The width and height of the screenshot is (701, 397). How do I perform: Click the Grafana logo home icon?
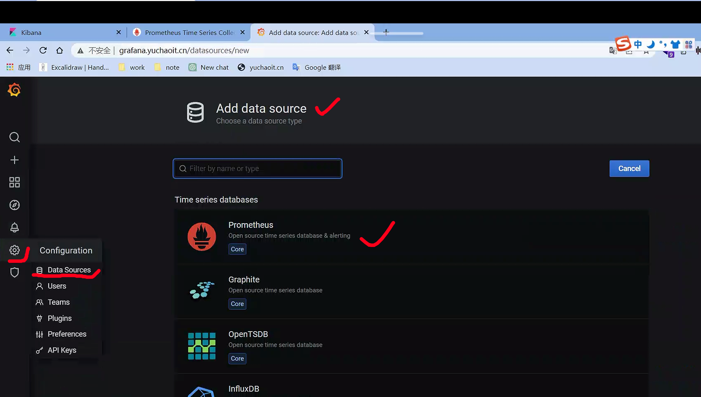click(x=14, y=90)
